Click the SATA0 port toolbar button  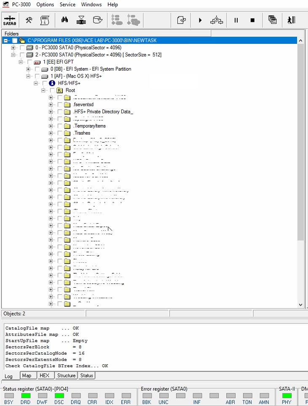[x=10, y=20]
